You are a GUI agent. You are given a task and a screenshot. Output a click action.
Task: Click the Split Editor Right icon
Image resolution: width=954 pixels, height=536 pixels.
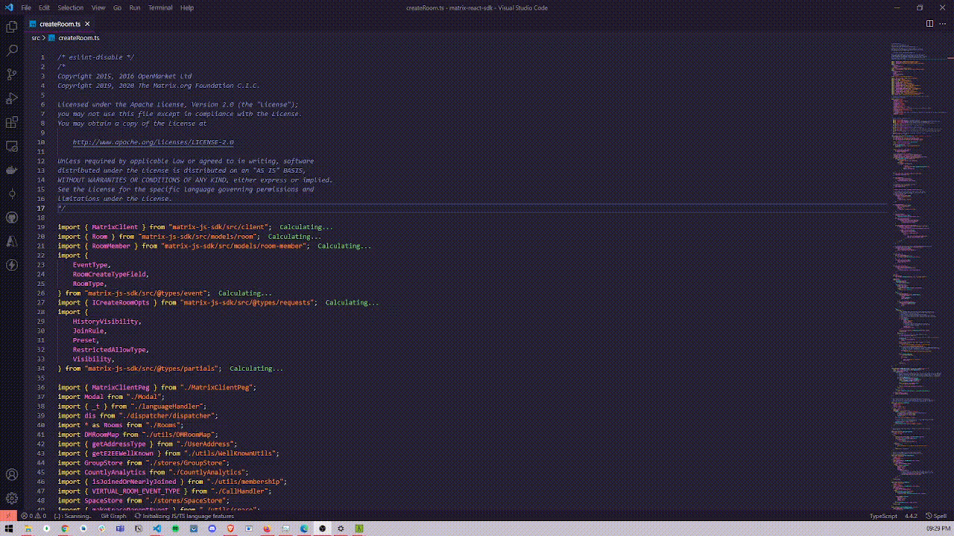tap(929, 24)
